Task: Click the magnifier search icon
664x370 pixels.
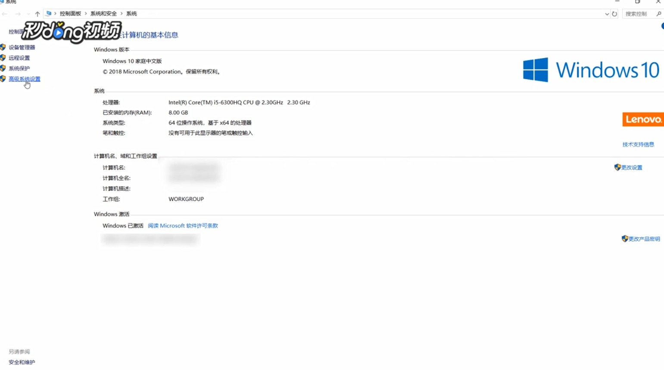Action: coord(659,14)
